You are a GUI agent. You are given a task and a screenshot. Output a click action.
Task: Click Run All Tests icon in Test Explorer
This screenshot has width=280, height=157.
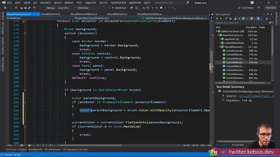click(217, 18)
